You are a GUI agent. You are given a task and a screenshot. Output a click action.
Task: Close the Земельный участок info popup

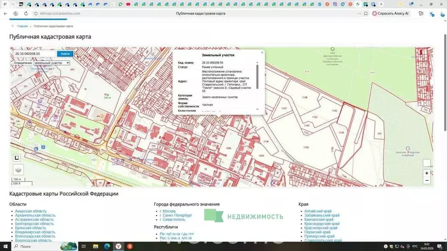(262, 52)
